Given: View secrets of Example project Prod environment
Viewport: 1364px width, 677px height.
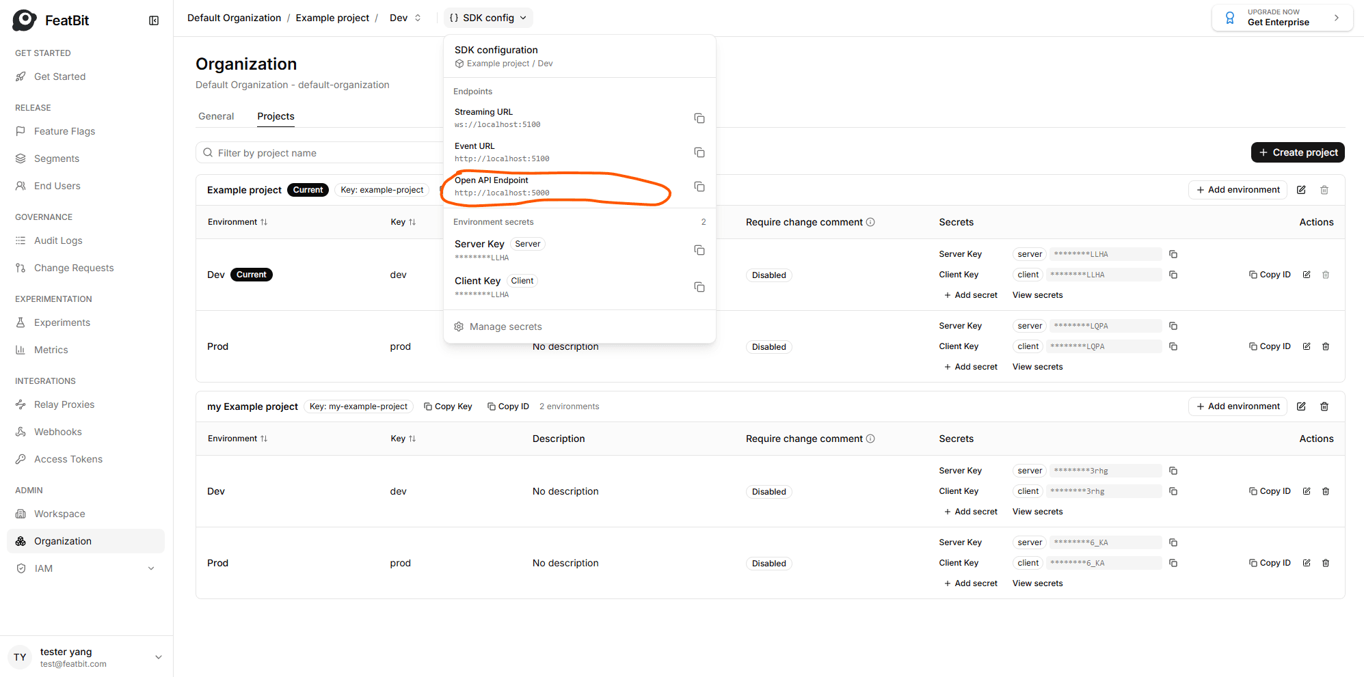Looking at the screenshot, I should pos(1037,367).
